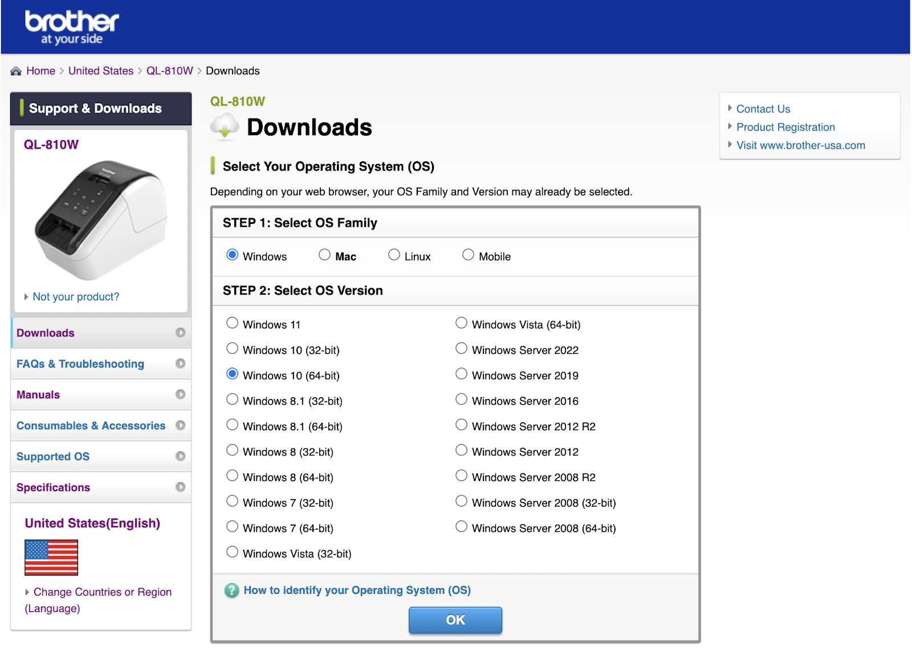Click the Brother at your side logo
Image resolution: width=912 pixels, height=648 pixels.
[72, 27]
